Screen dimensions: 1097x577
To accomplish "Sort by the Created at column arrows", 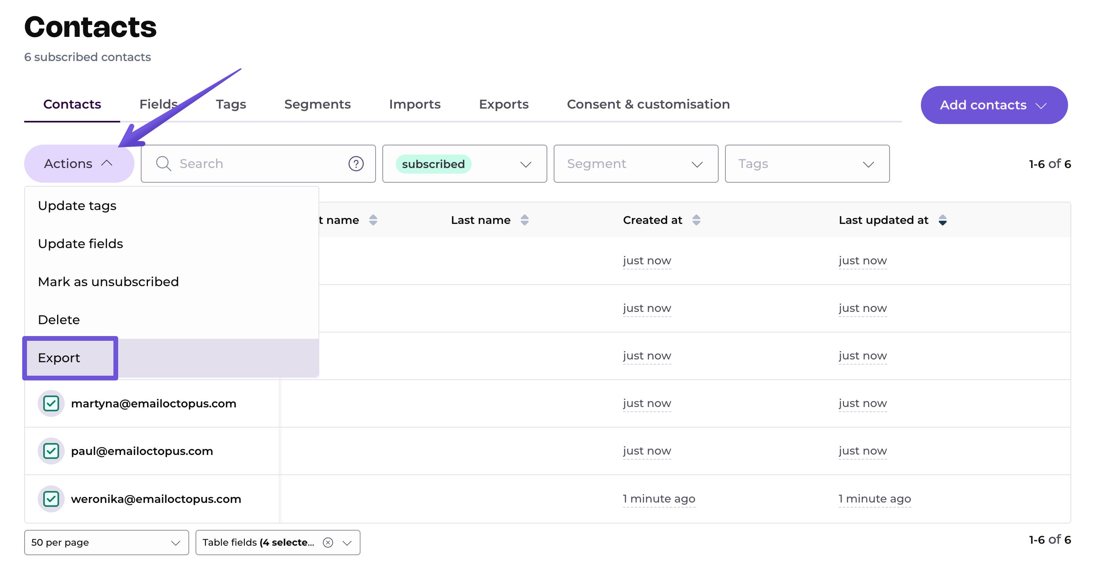I will point(696,220).
